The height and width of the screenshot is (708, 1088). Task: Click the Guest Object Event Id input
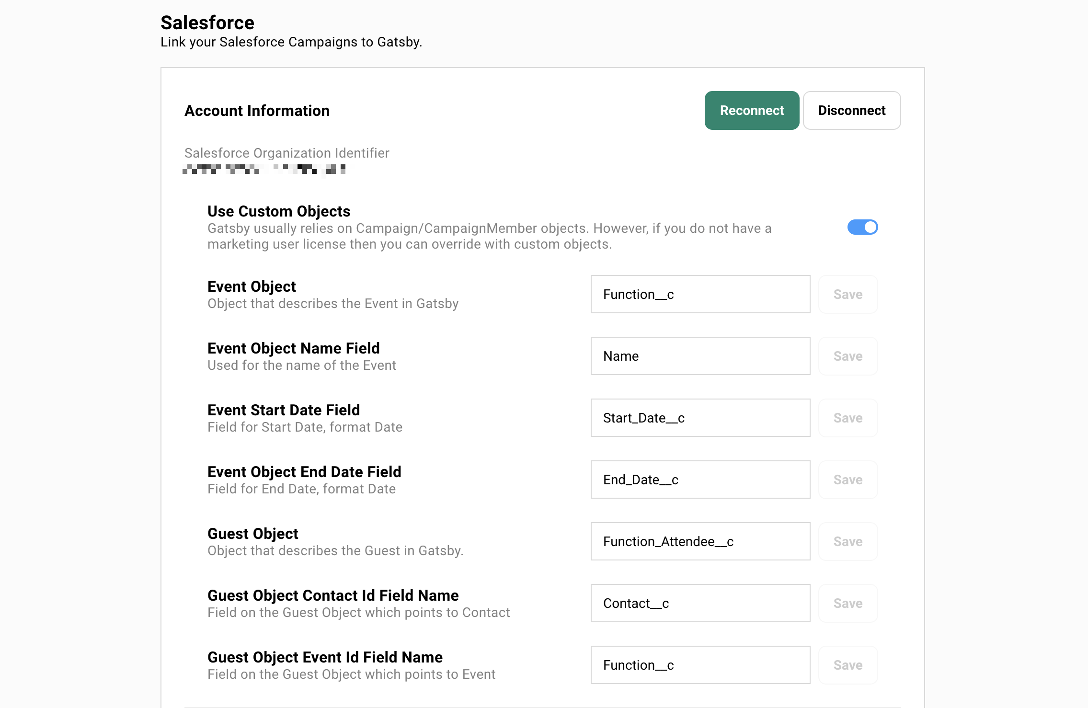click(699, 665)
